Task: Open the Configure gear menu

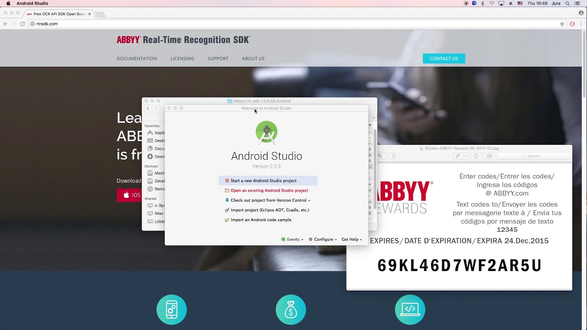Action: [323, 239]
